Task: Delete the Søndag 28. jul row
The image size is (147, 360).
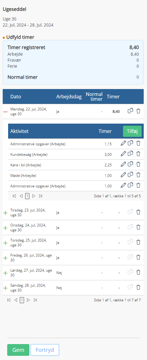Action: point(138,287)
